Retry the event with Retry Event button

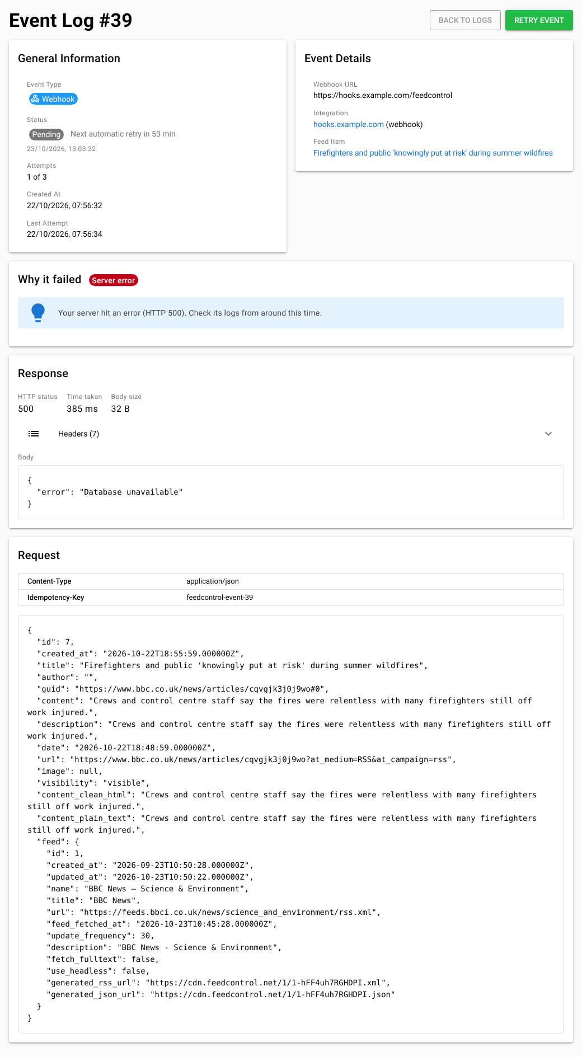[539, 20]
